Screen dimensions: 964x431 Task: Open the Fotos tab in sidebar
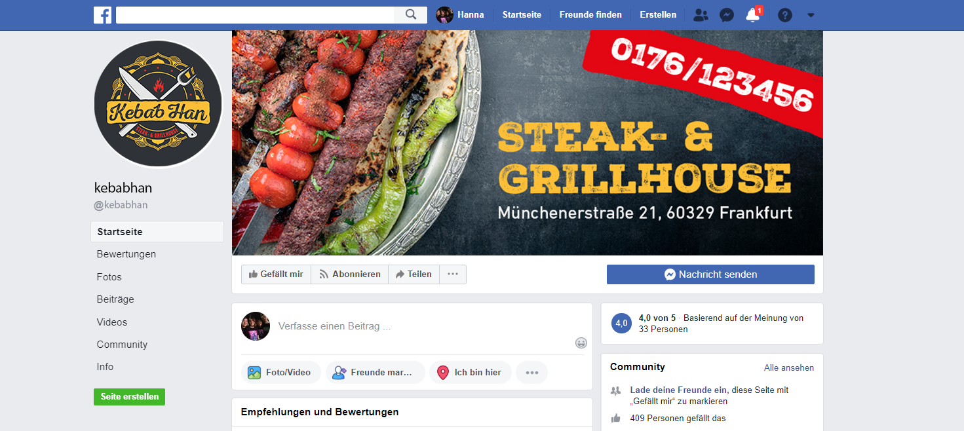pyautogui.click(x=109, y=277)
